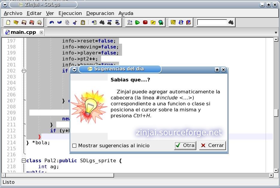The height and width of the screenshot is (188, 280).
Task: Click the horizontal scrollbar right arrow
Action: pyautogui.click(x=271, y=175)
